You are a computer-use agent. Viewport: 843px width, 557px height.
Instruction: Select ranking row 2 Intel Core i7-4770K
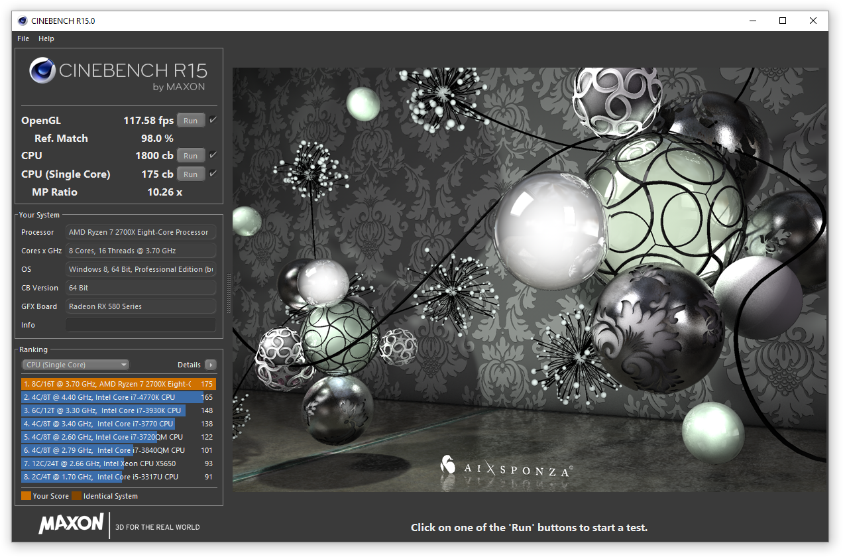click(x=118, y=397)
